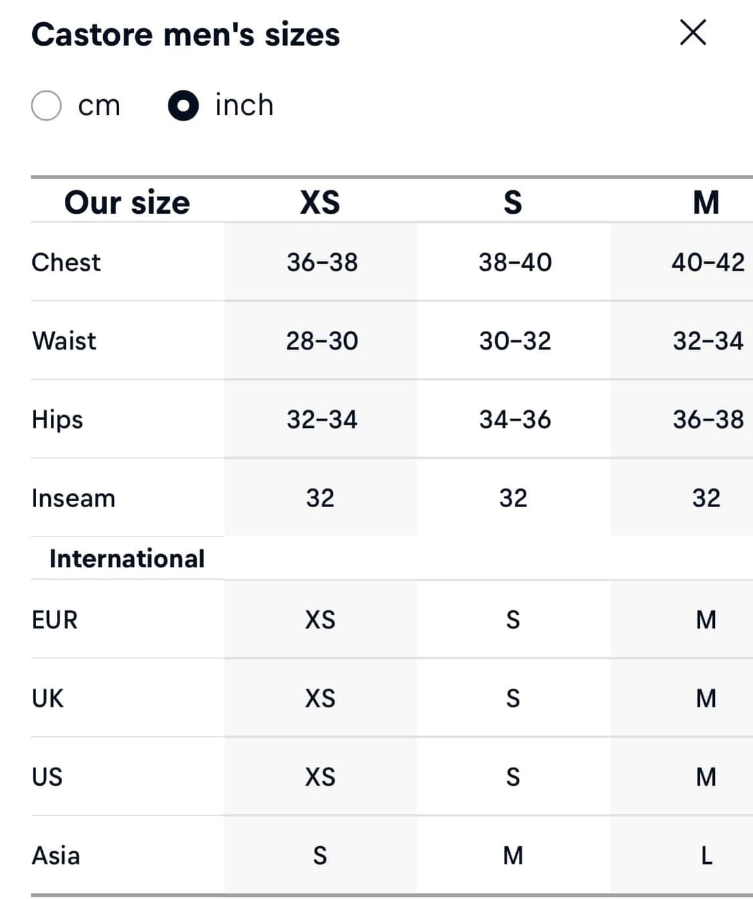This screenshot has height=899, width=753.
Task: Click the XS hips value 32-34
Action: pos(322,419)
